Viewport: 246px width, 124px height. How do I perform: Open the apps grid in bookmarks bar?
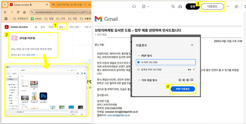pos(6,19)
